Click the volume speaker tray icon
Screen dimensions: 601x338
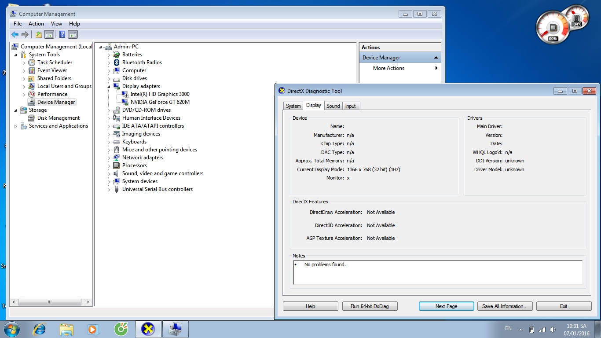(x=553, y=330)
